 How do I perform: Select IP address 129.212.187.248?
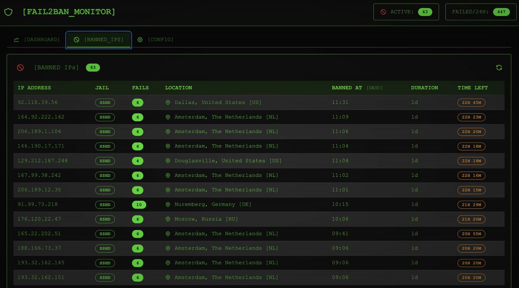click(42, 161)
